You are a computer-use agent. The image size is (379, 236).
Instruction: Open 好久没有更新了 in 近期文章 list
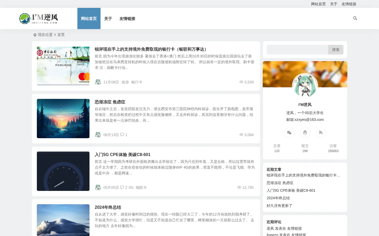point(280,206)
